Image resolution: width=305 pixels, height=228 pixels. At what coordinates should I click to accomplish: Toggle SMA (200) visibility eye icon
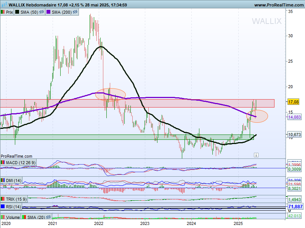point(75,12)
